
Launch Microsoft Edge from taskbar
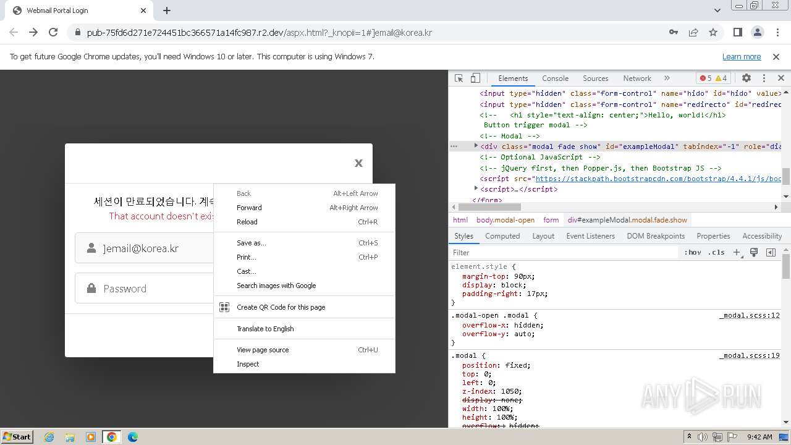click(132, 437)
